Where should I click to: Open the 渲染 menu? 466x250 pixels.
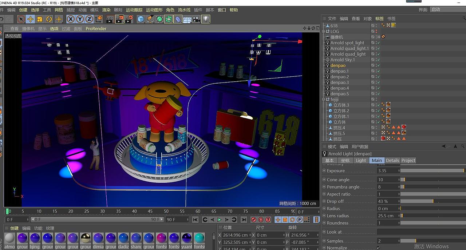pos(106,10)
